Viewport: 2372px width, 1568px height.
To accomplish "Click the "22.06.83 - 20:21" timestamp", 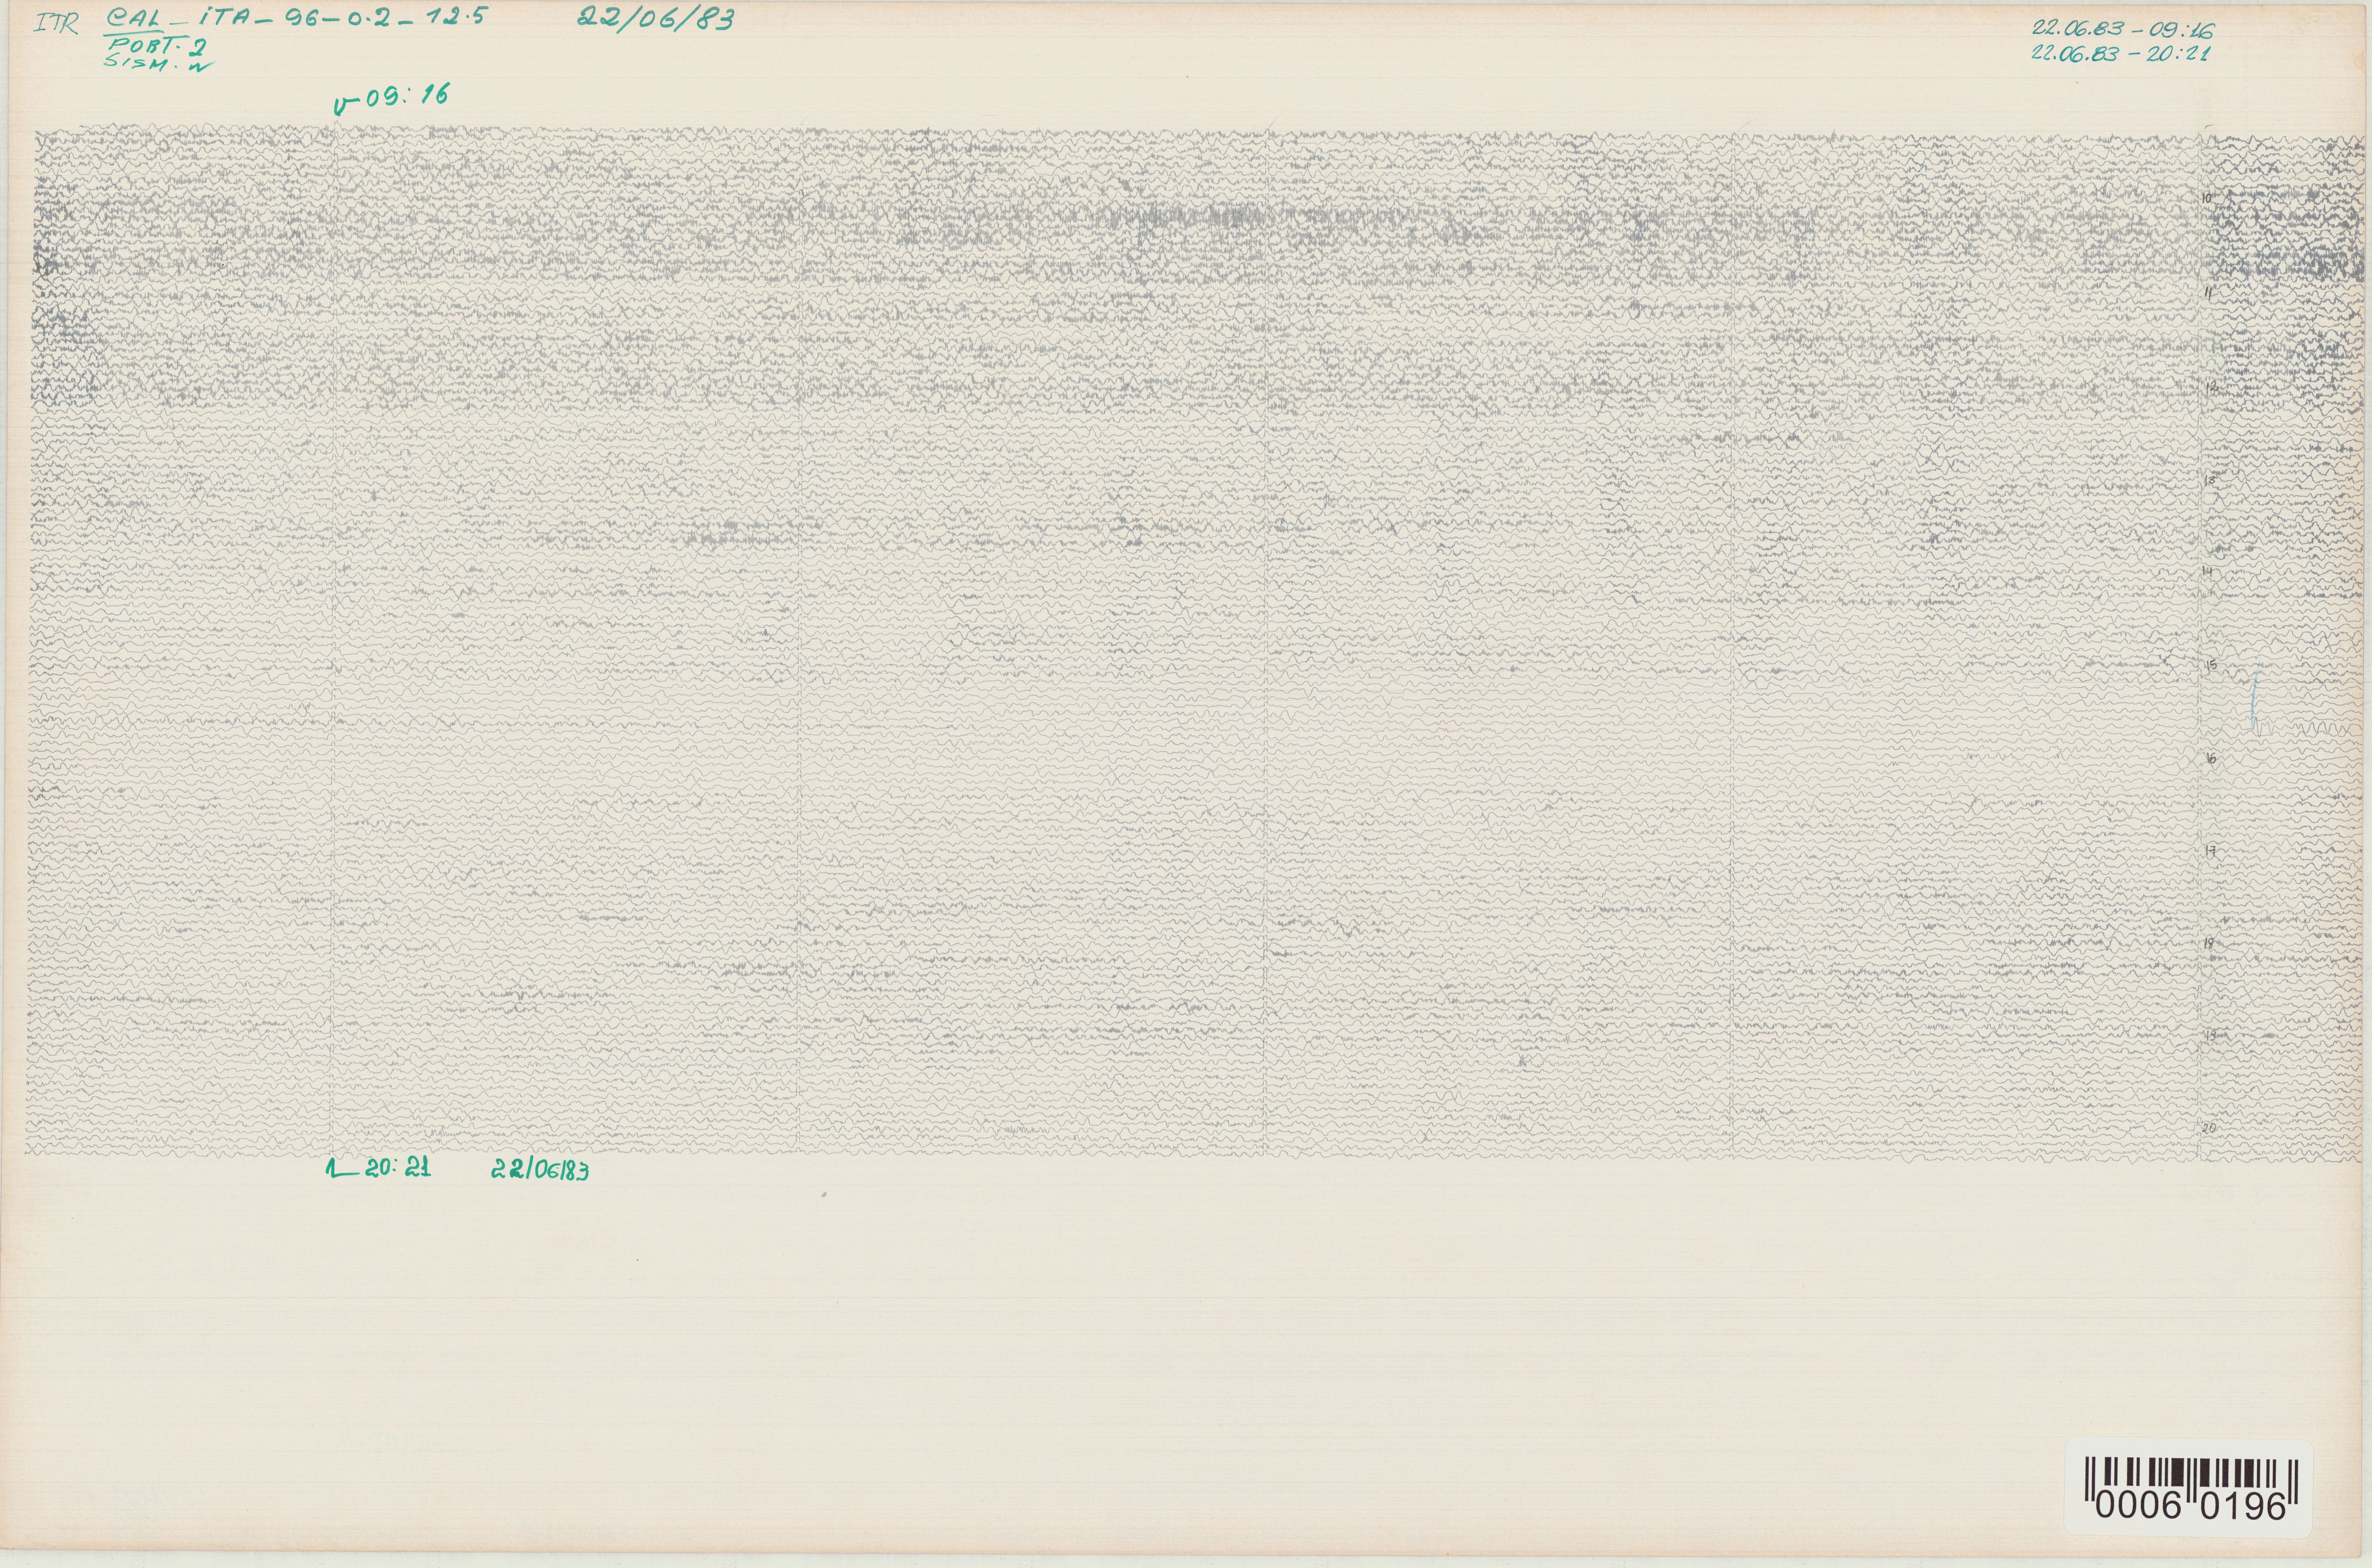I will [2121, 54].
